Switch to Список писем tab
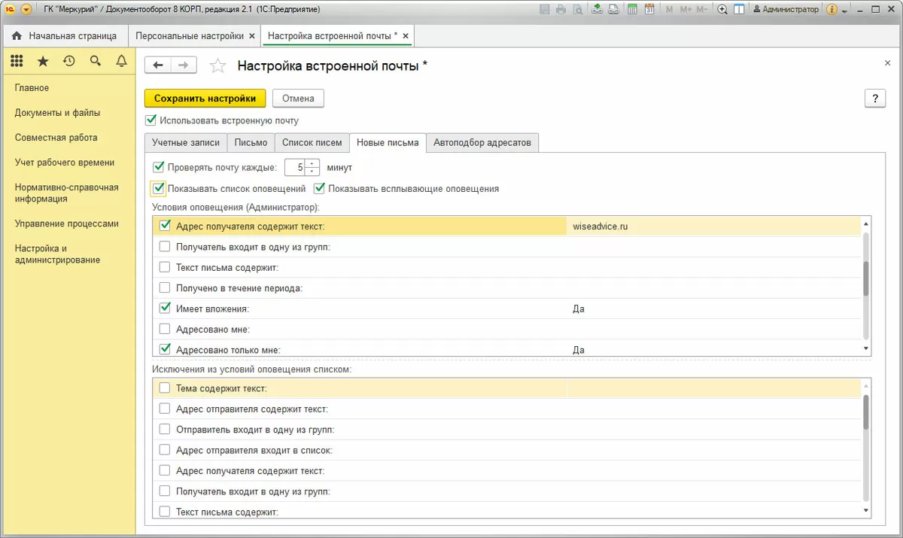The width and height of the screenshot is (903, 538). 312,143
